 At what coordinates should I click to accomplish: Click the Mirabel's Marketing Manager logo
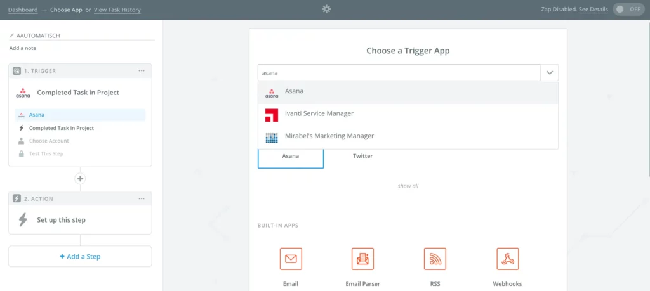(272, 138)
